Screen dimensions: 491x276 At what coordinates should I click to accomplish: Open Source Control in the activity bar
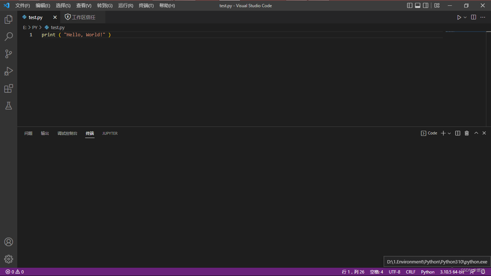(x=9, y=54)
